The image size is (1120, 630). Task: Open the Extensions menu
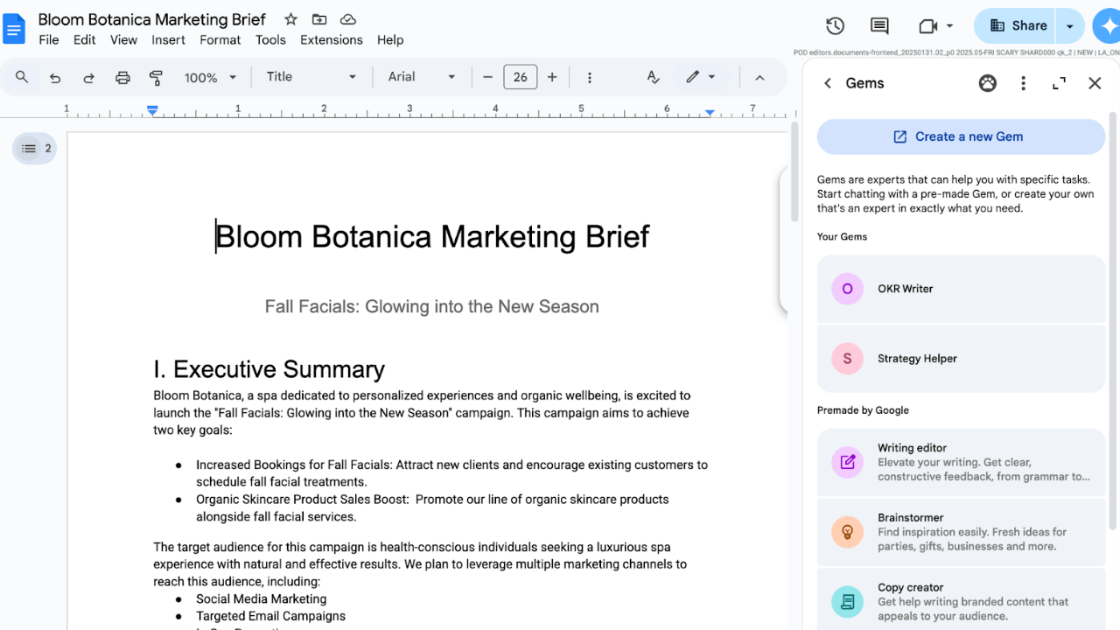331,39
